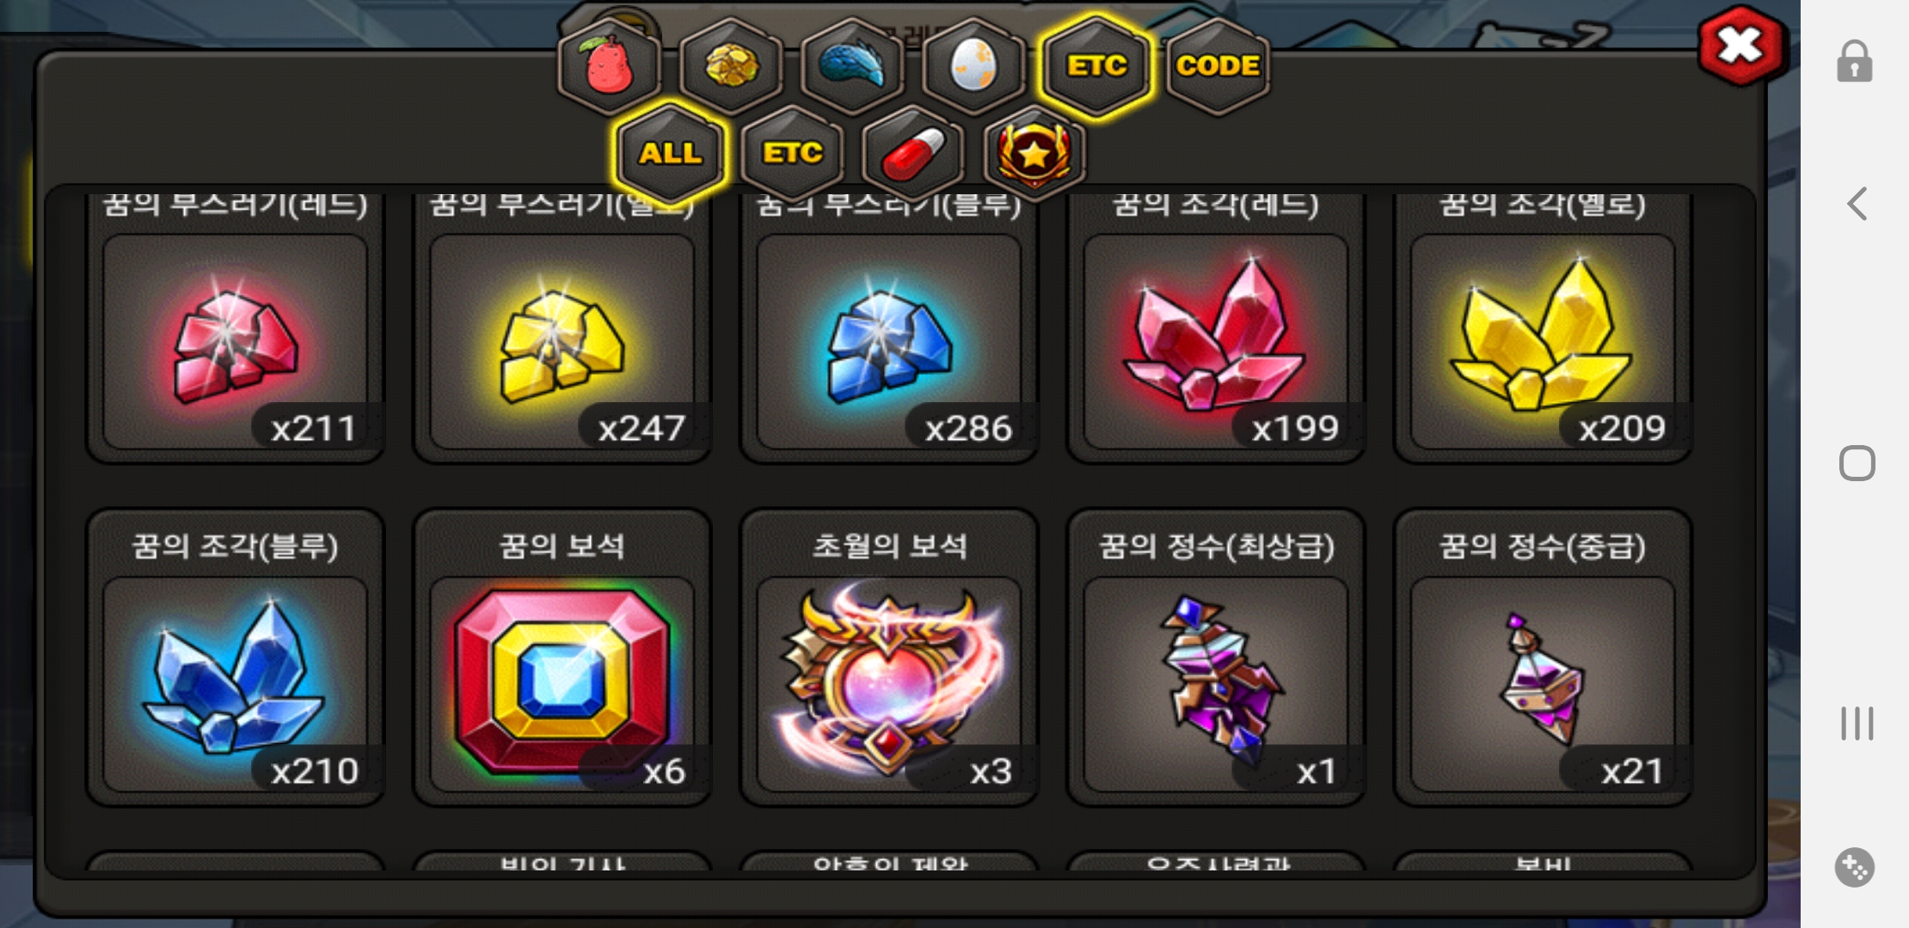This screenshot has width=1909, height=928.
Task: Select the ETC sub-filter below
Action: [x=792, y=153]
